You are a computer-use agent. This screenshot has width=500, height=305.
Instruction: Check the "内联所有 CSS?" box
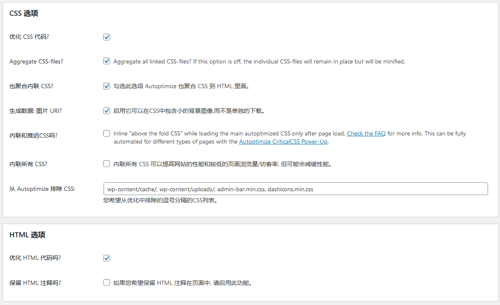click(107, 164)
